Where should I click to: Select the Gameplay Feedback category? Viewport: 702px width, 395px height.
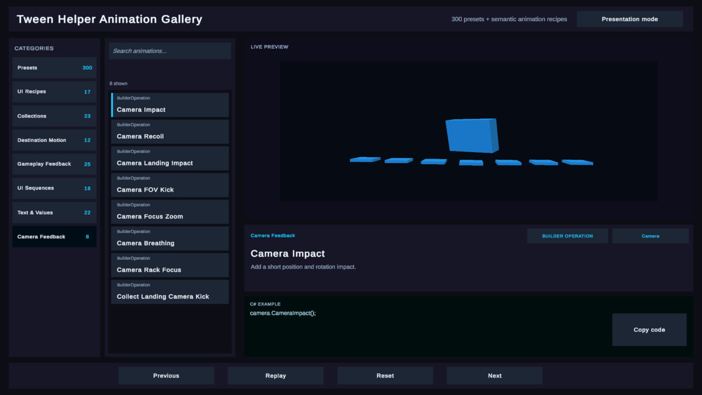click(x=54, y=164)
